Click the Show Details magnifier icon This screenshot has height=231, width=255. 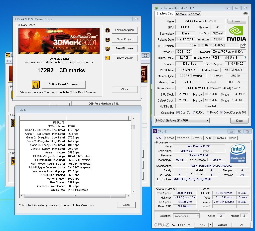(x=108, y=58)
